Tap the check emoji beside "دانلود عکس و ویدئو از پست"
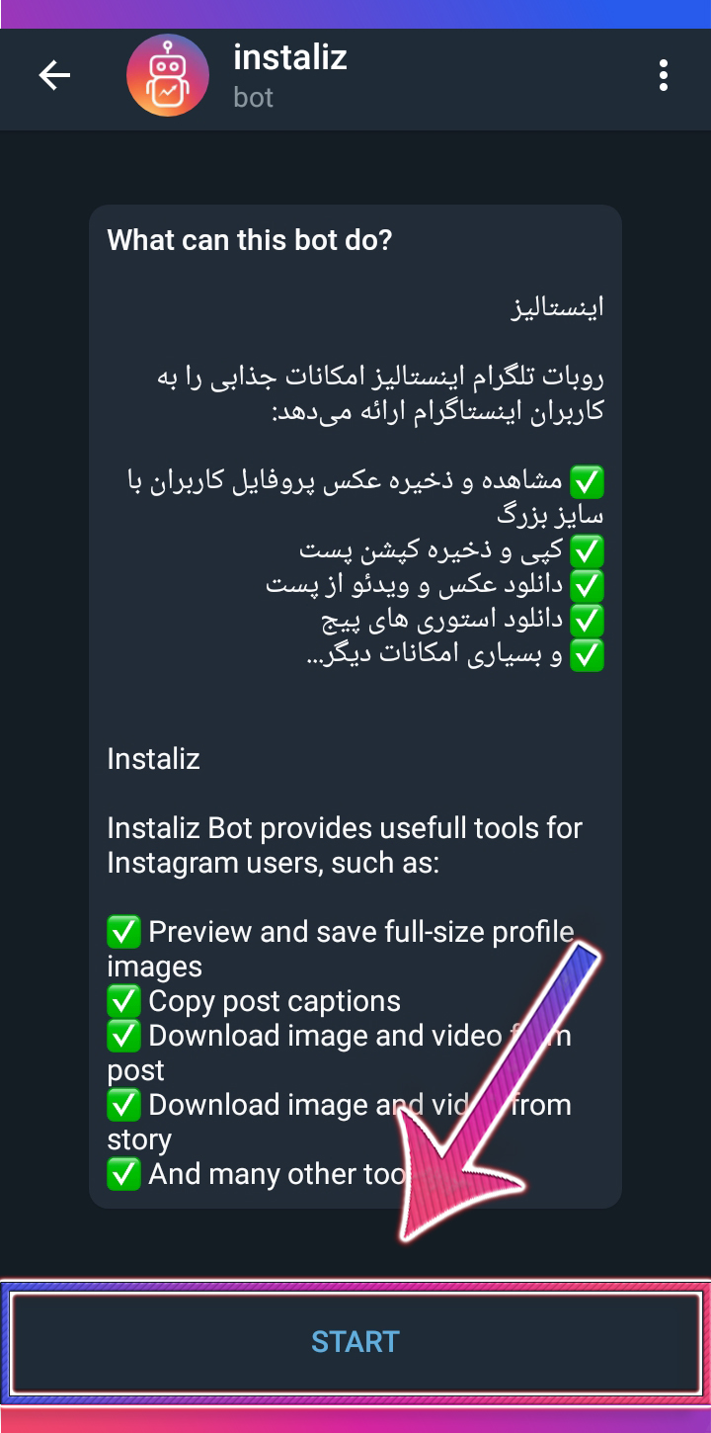Viewport: 711px width, 1433px height. point(588,586)
